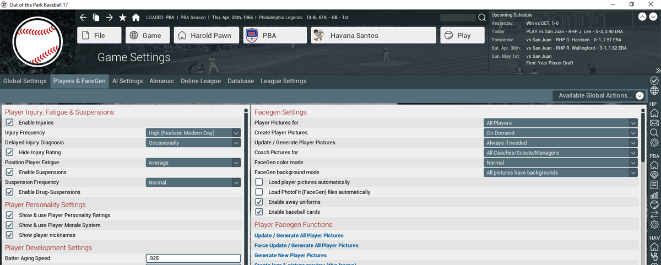661x265 pixels.
Task: Open the HAV home icon in sidebar
Action: 654,247
